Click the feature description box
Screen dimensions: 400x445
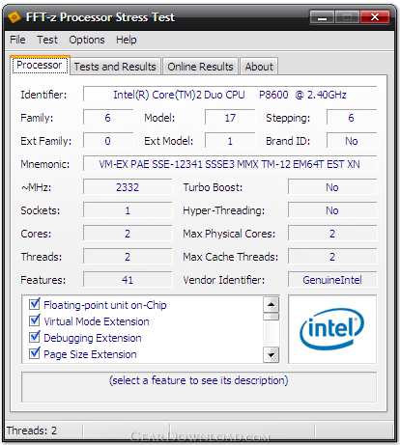pyautogui.click(x=199, y=387)
